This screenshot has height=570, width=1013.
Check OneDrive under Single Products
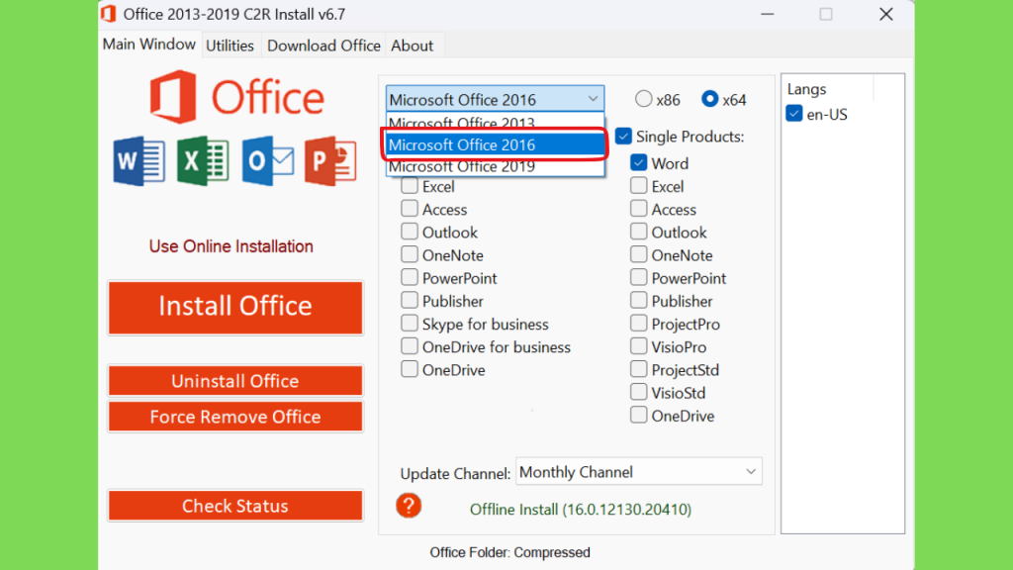coord(638,416)
